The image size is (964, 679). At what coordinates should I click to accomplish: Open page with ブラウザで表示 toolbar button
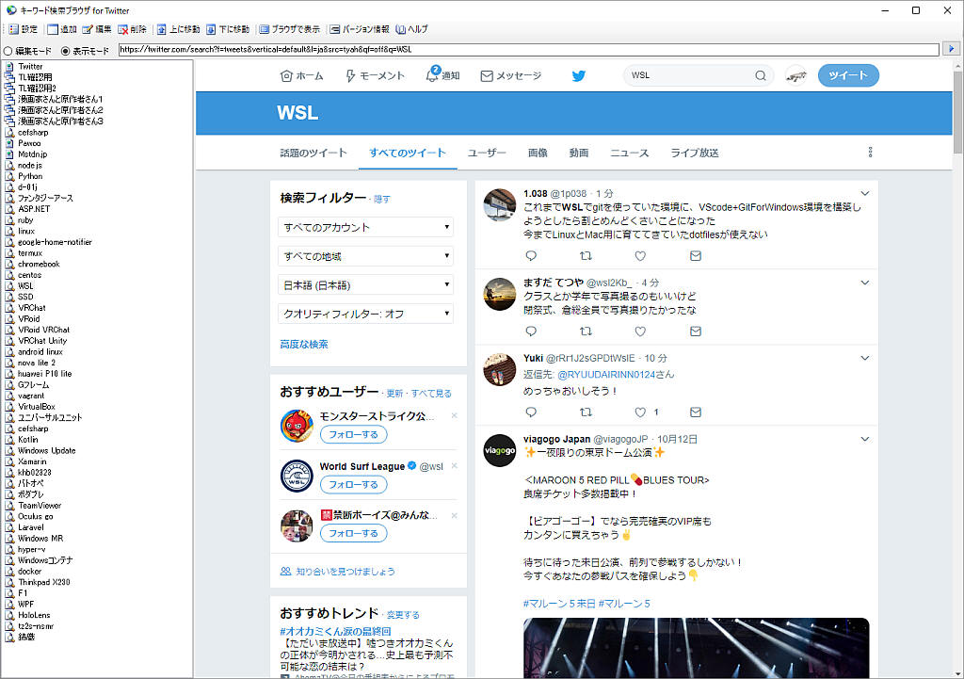(x=289, y=29)
